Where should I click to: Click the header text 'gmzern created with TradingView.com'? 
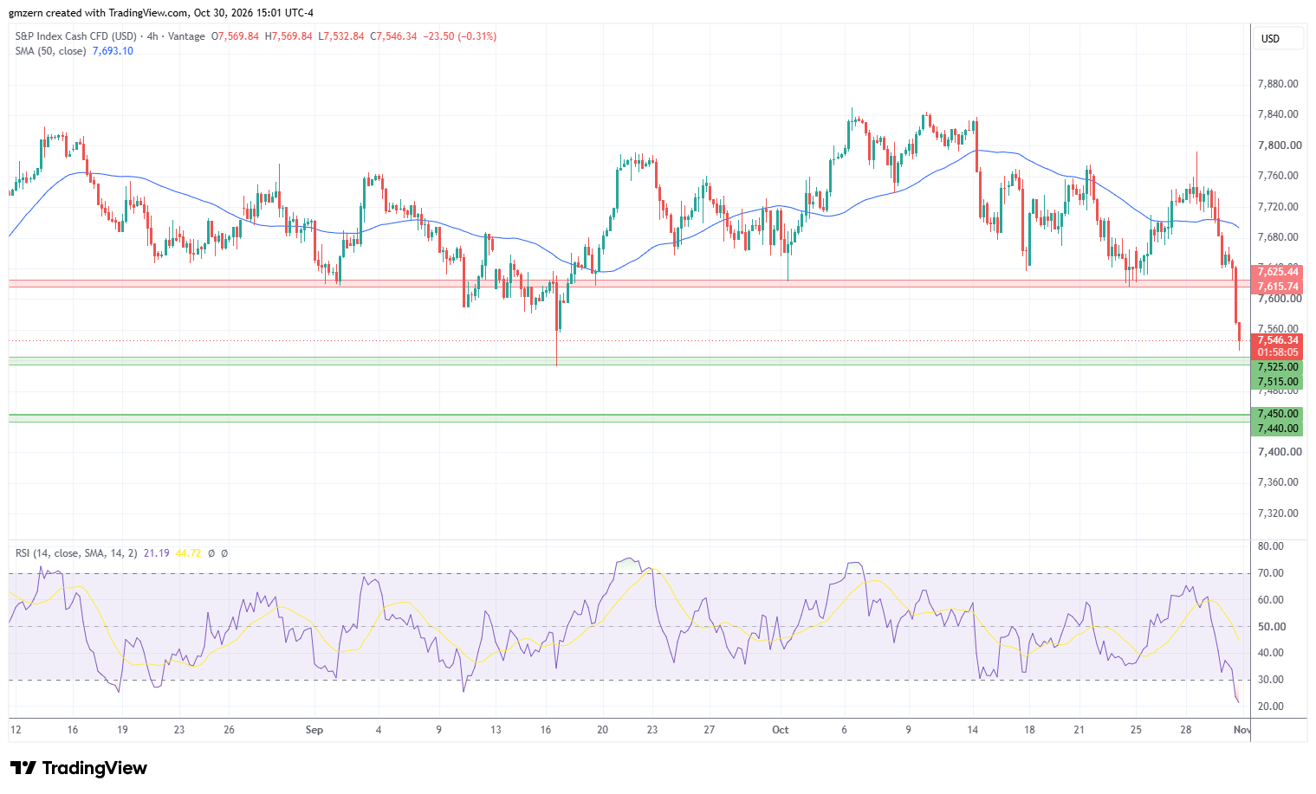(x=99, y=13)
